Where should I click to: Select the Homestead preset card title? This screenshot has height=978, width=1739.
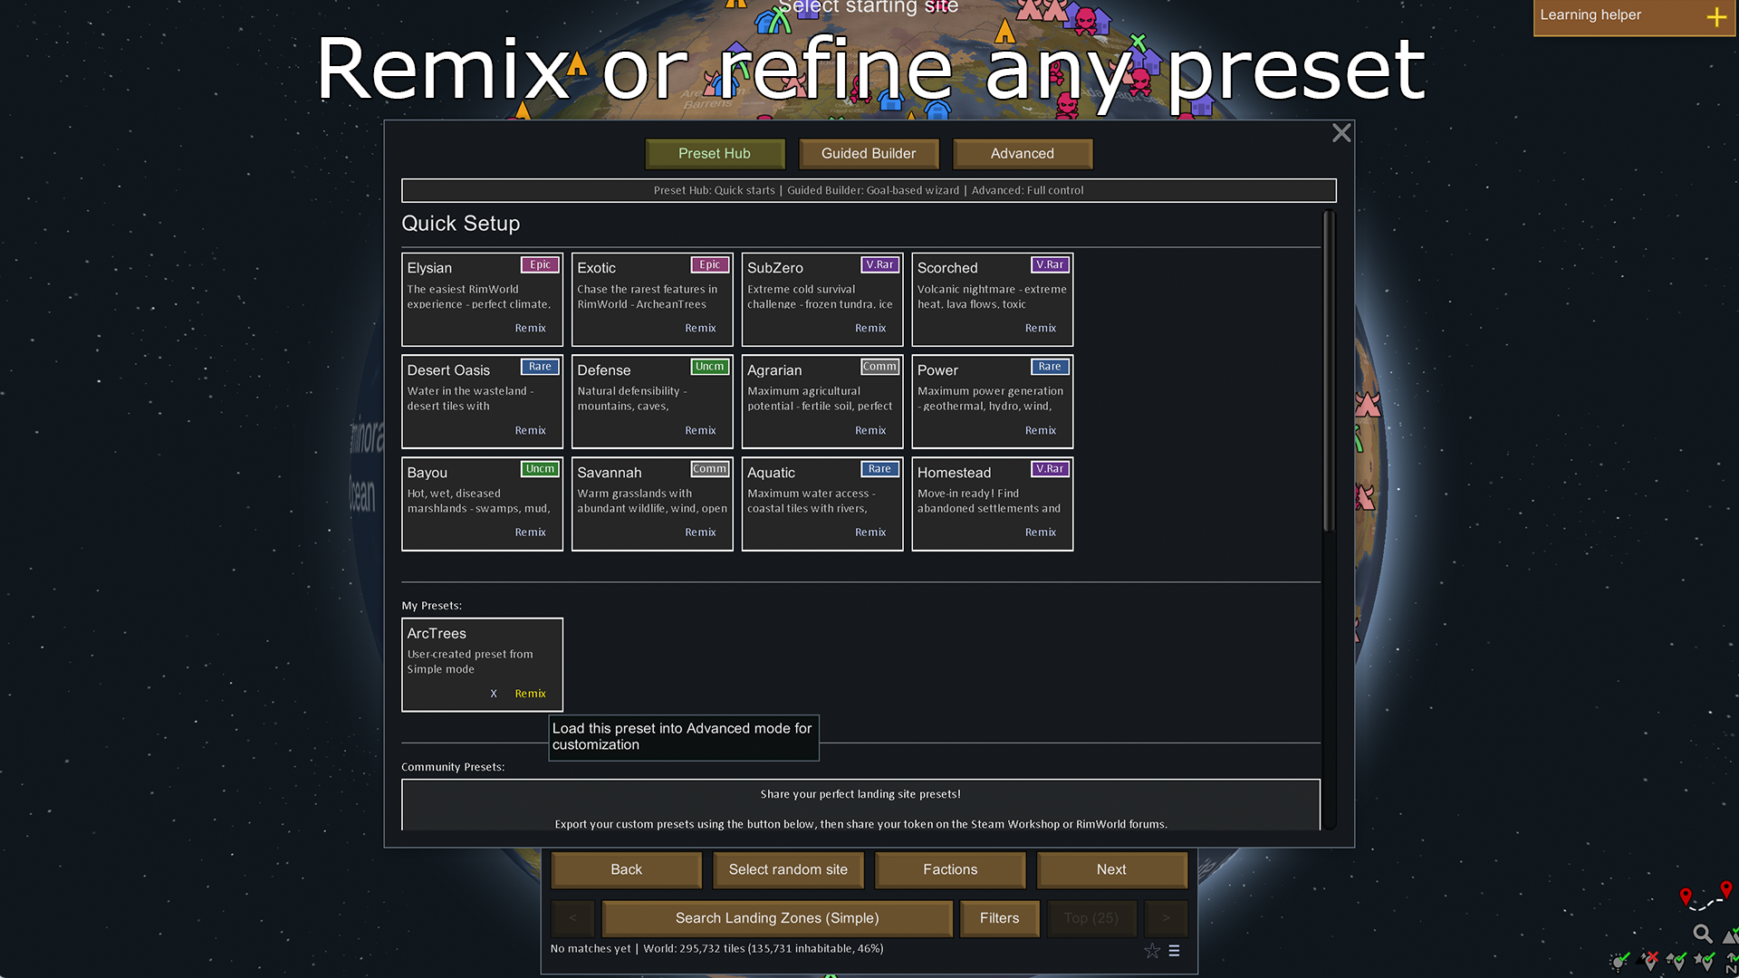tap(954, 473)
